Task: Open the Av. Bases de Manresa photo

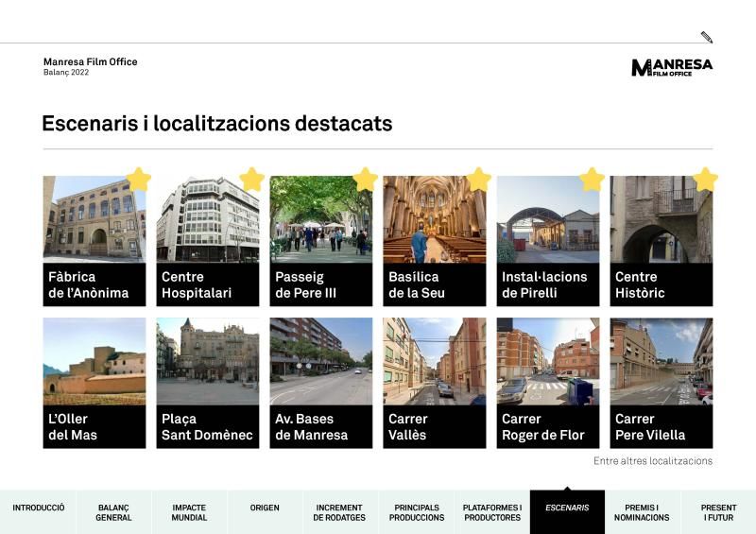Action: coord(321,361)
